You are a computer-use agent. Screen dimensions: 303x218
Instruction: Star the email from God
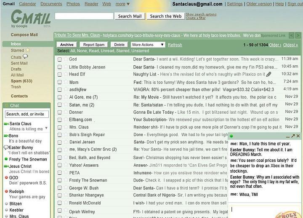(x=66, y=59)
